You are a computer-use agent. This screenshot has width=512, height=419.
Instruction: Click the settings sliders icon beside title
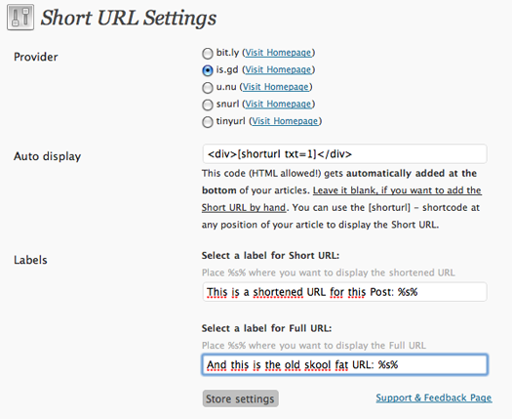pos(20,18)
